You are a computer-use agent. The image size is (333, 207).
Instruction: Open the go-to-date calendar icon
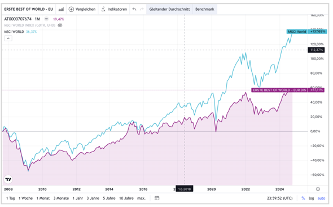pyautogui.click(x=157, y=198)
